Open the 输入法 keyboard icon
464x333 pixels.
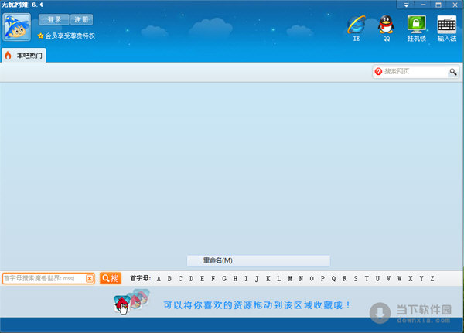[447, 25]
